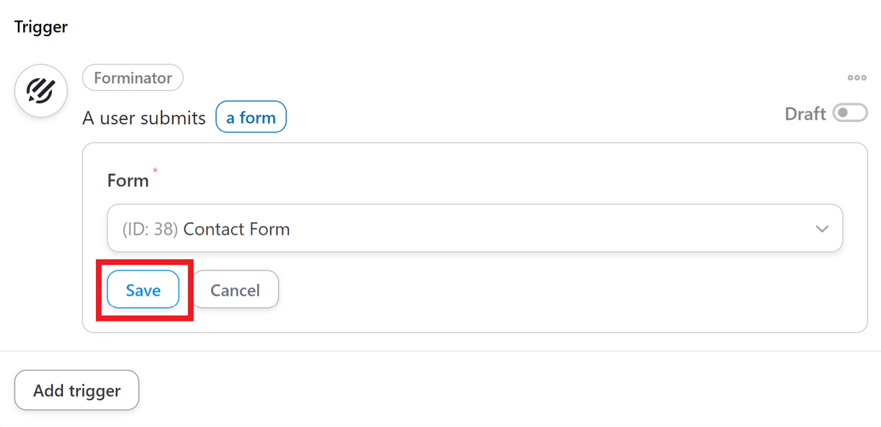The width and height of the screenshot is (881, 427).
Task: Click the Draft toggle knob
Action: (x=843, y=114)
